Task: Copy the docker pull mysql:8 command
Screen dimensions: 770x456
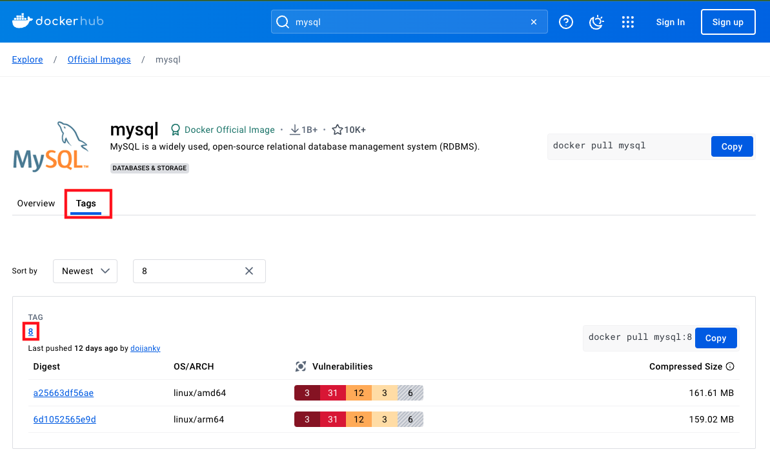Action: tap(716, 338)
